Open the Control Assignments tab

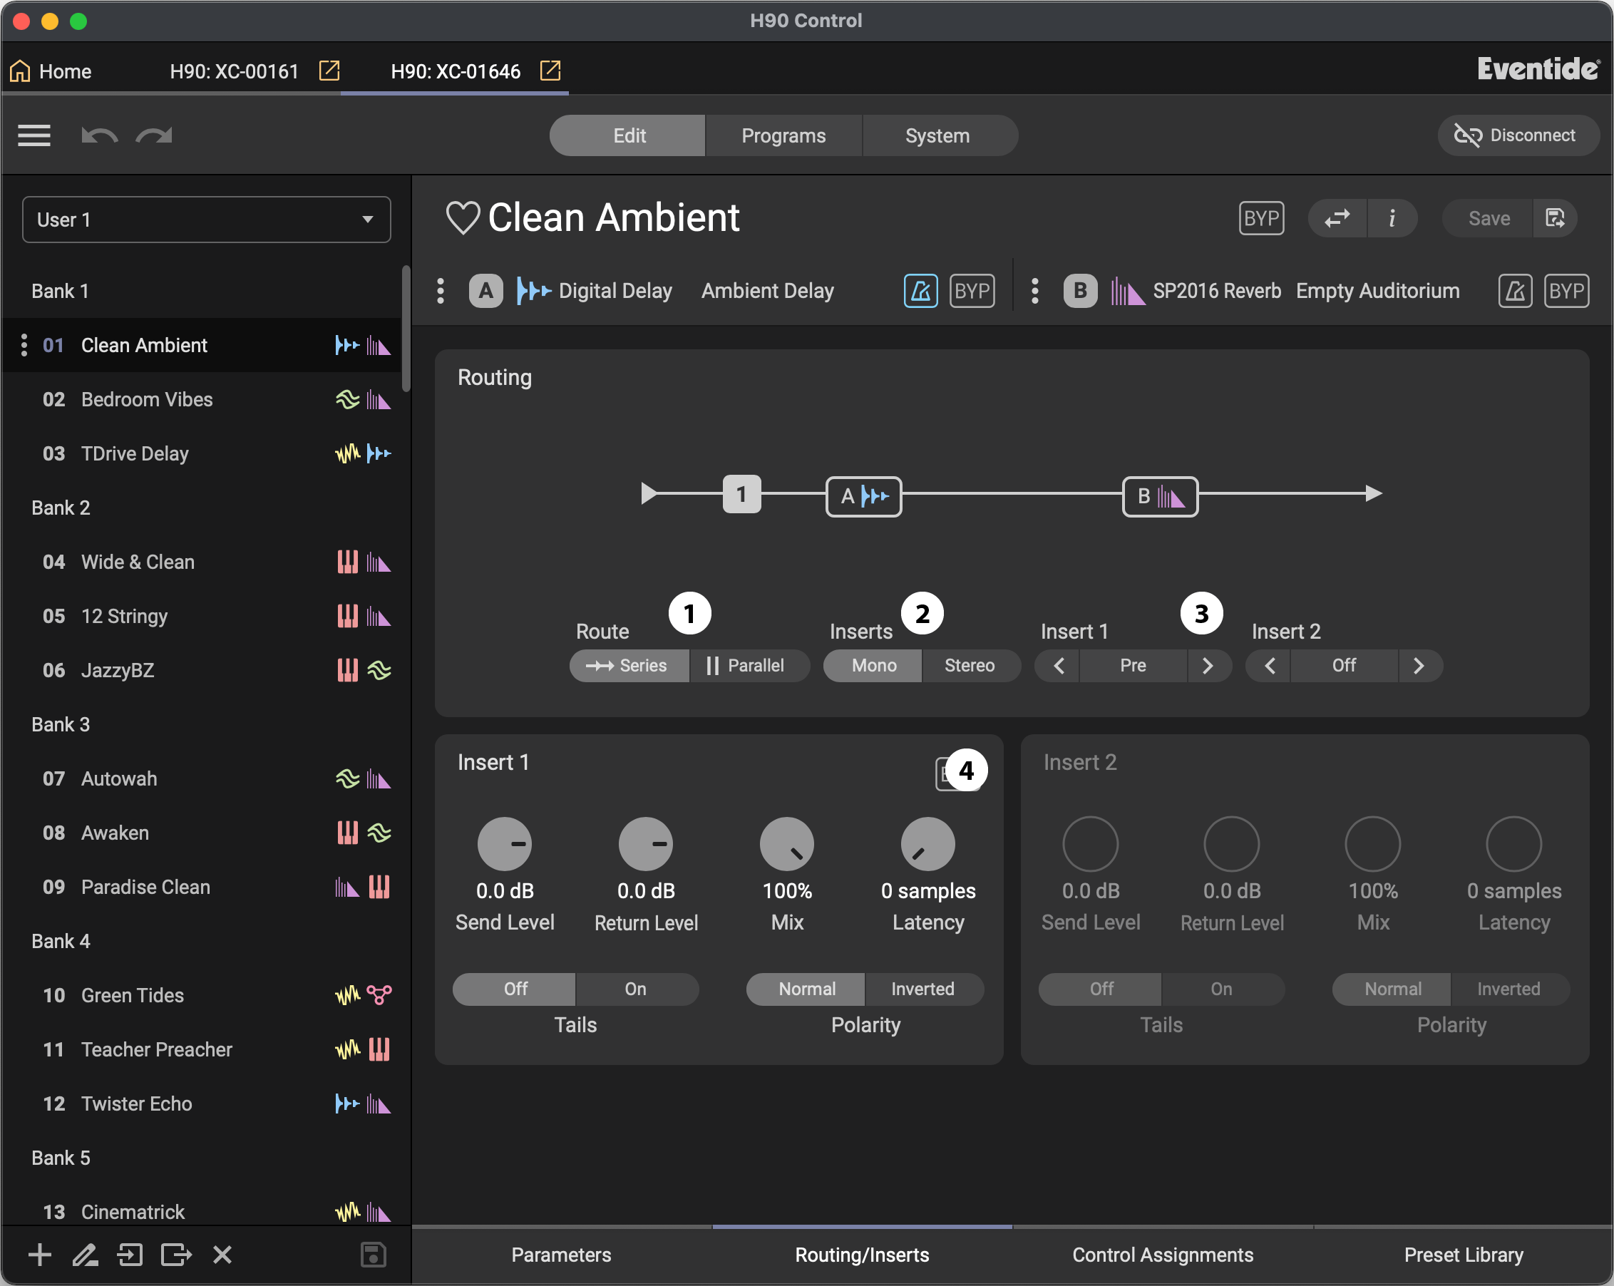pyautogui.click(x=1163, y=1255)
